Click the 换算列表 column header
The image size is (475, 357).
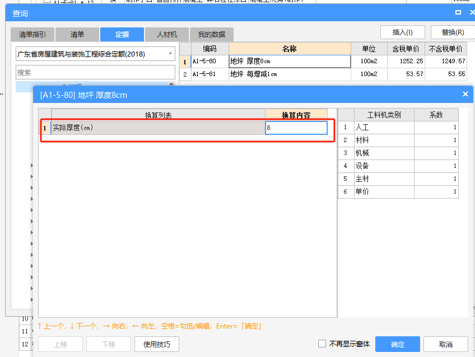[x=158, y=115]
